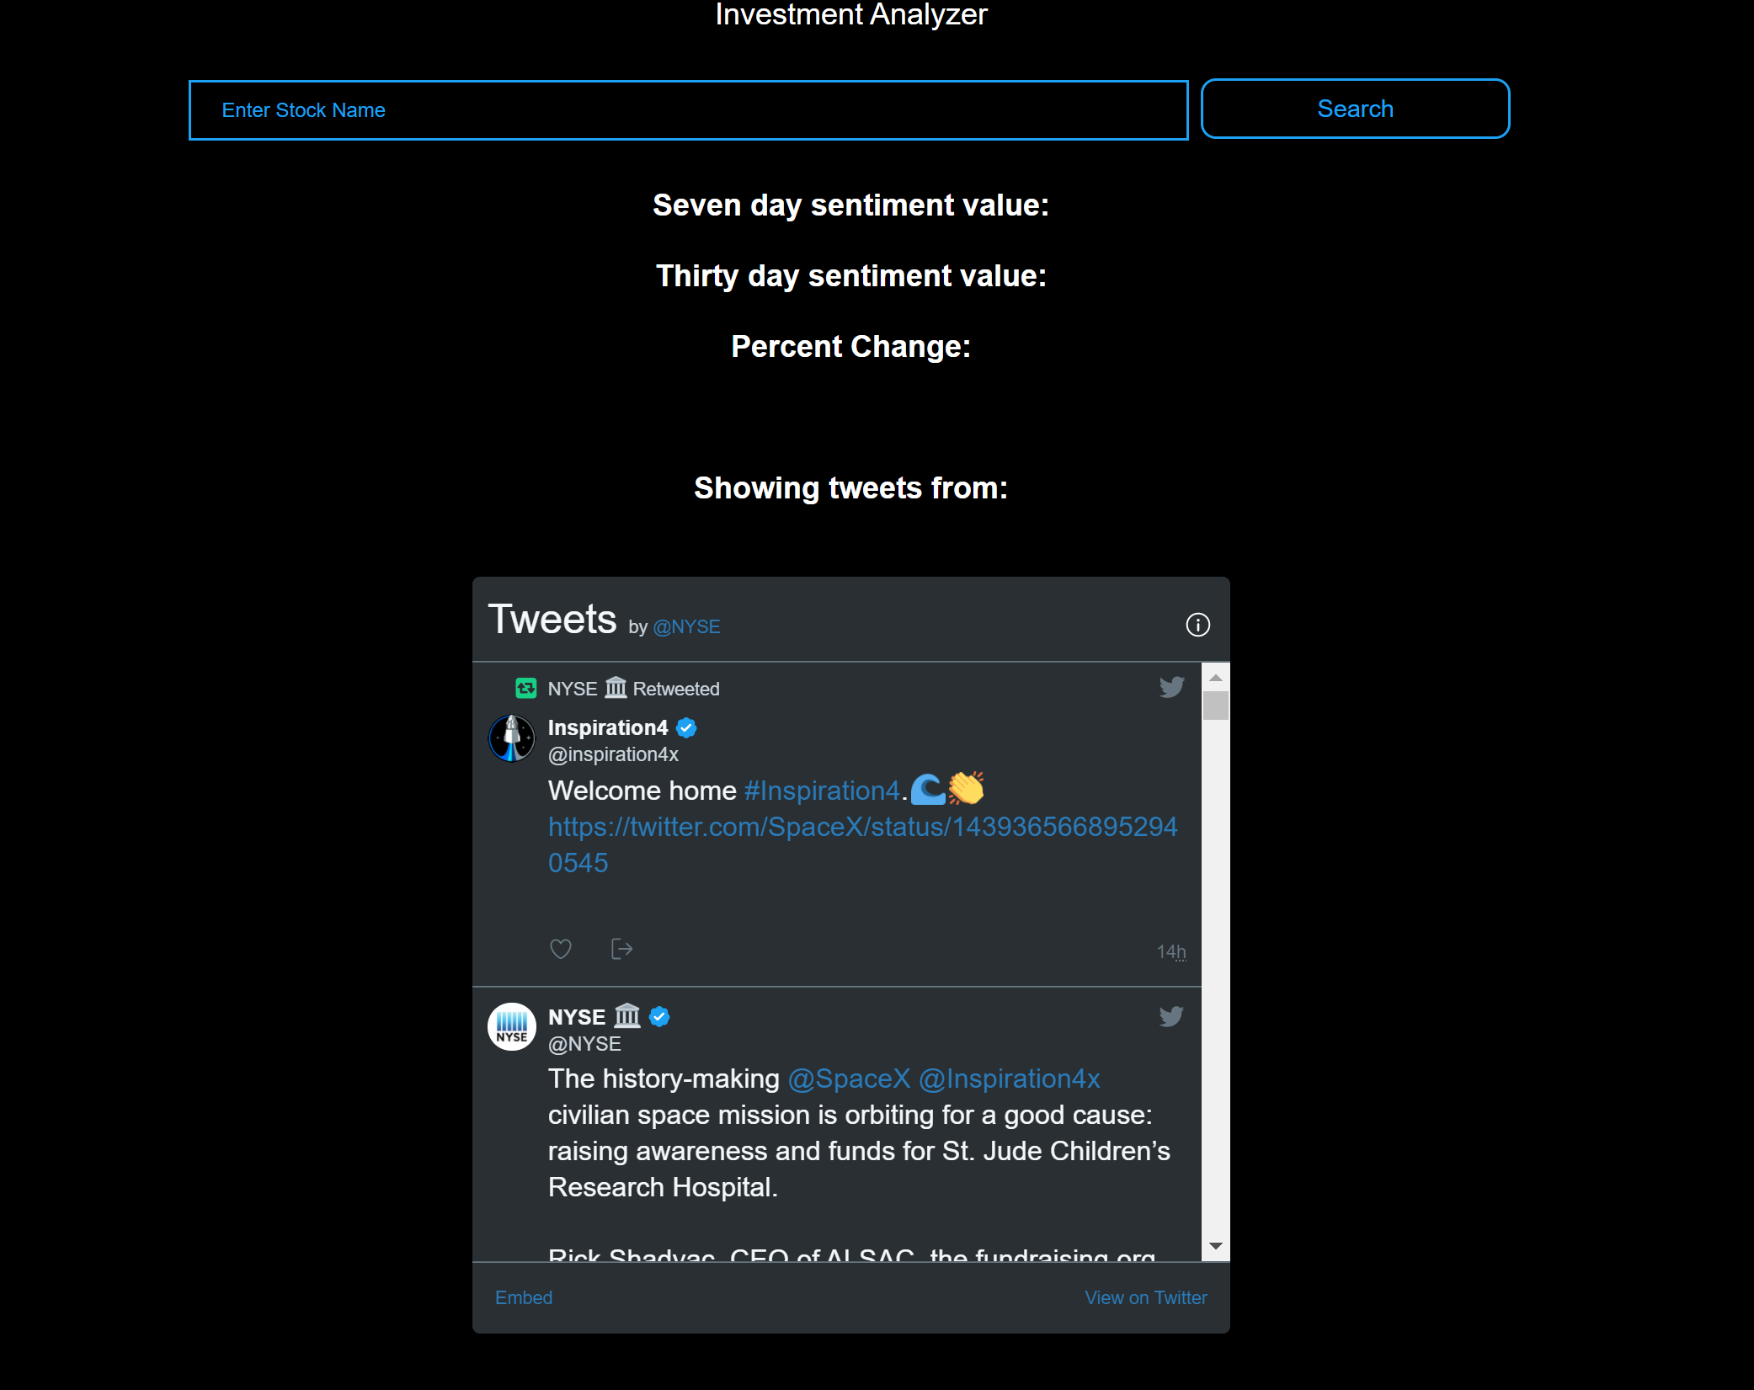Click the 14h timestamp on the tweet
This screenshot has height=1390, width=1754.
1170,951
